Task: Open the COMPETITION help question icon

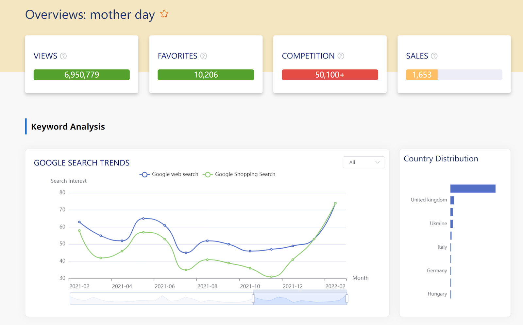Action: 341,56
